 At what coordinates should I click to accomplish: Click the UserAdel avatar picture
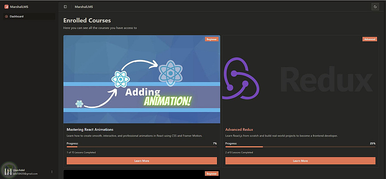point(8,172)
